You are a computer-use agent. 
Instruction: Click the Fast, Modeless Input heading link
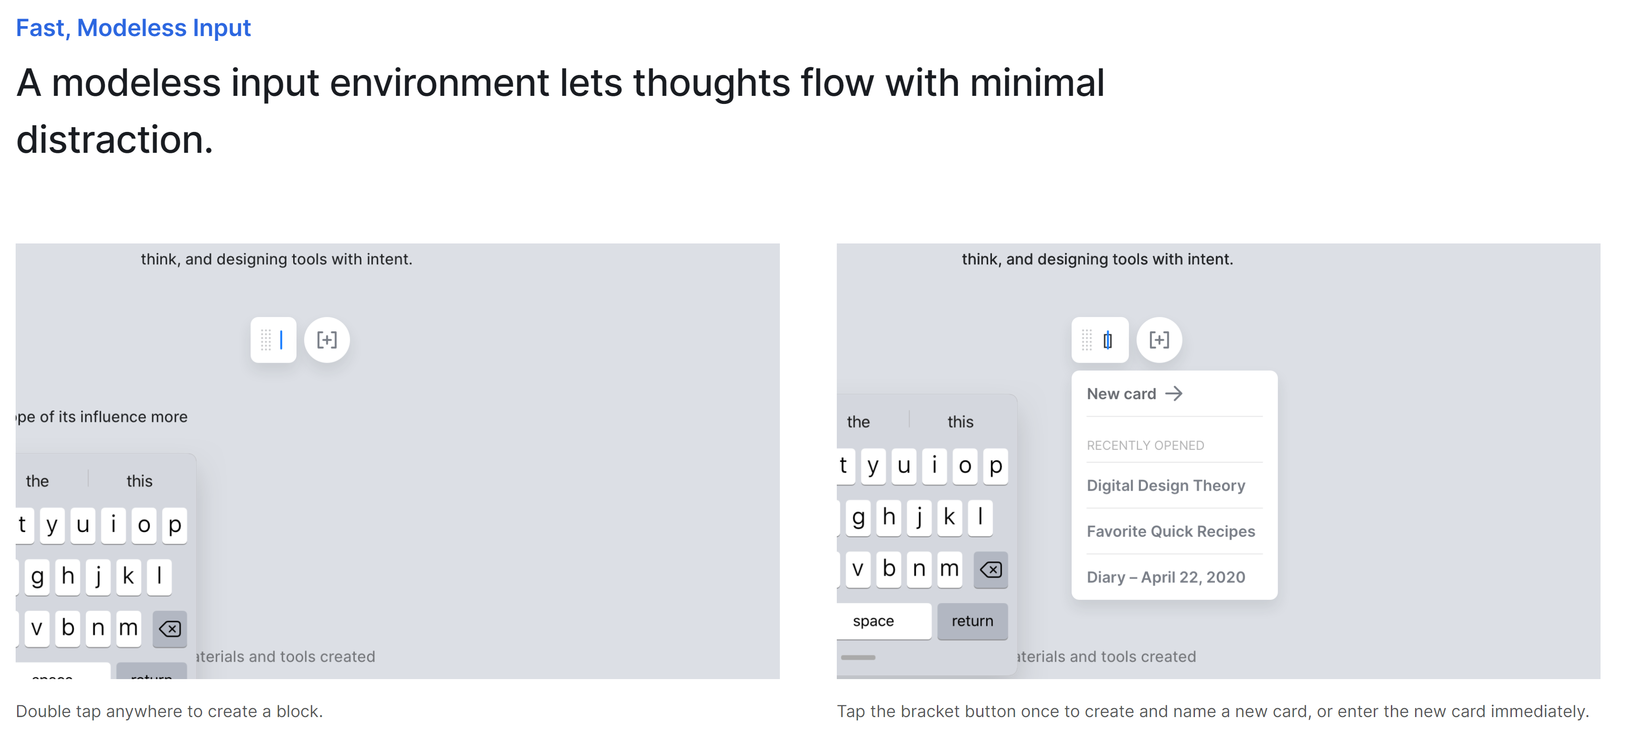[133, 28]
